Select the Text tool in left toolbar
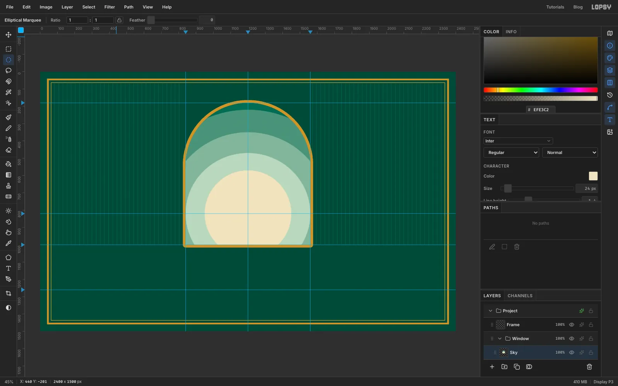This screenshot has height=386, width=618. (x=8, y=268)
